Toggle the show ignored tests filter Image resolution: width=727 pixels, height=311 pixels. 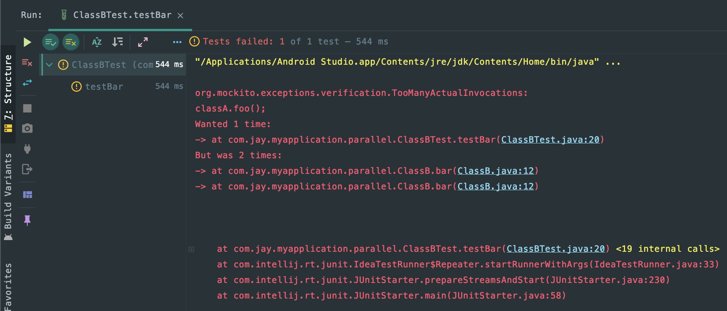tap(71, 42)
